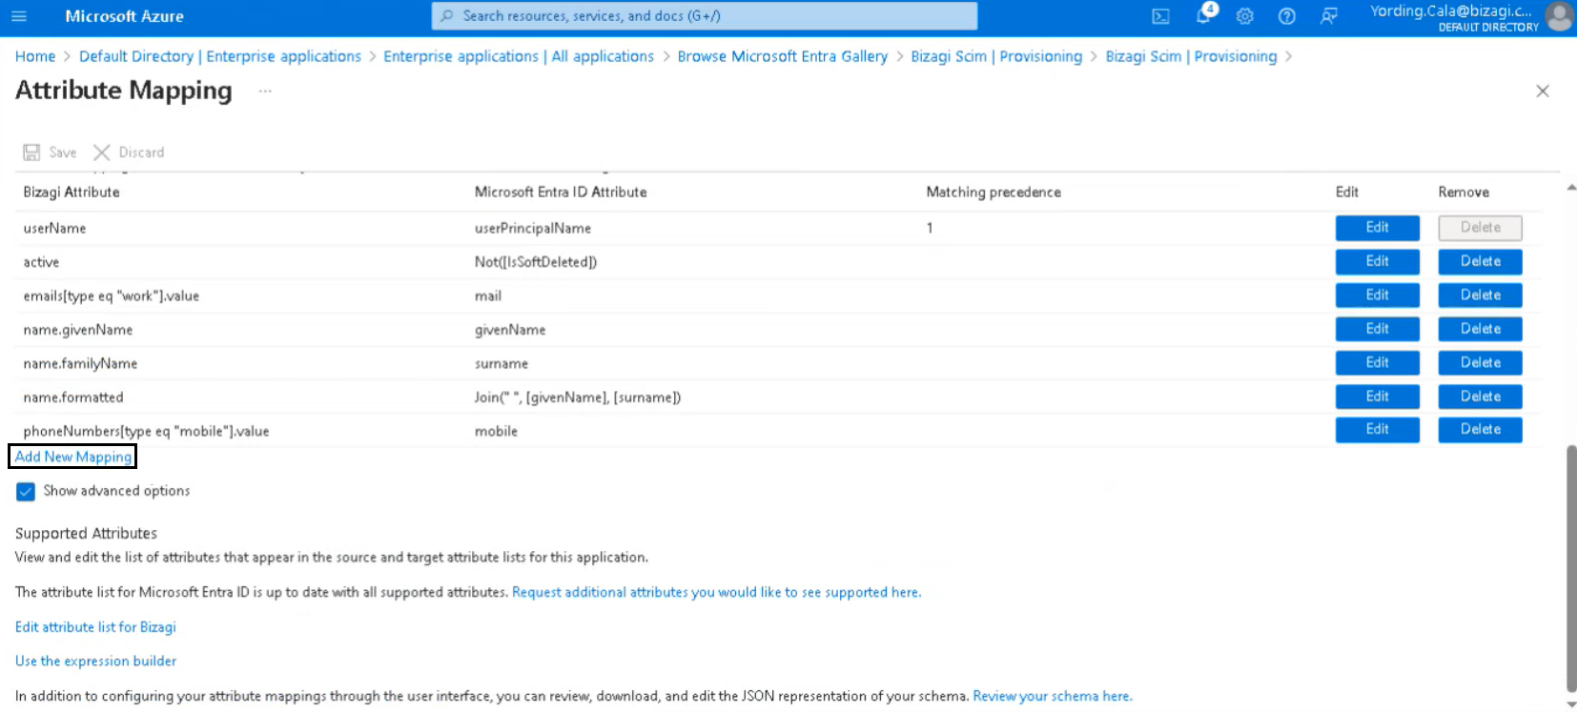This screenshot has height=713, width=1577.
Task: Select the givenName source attribute cell
Action: coord(510,330)
